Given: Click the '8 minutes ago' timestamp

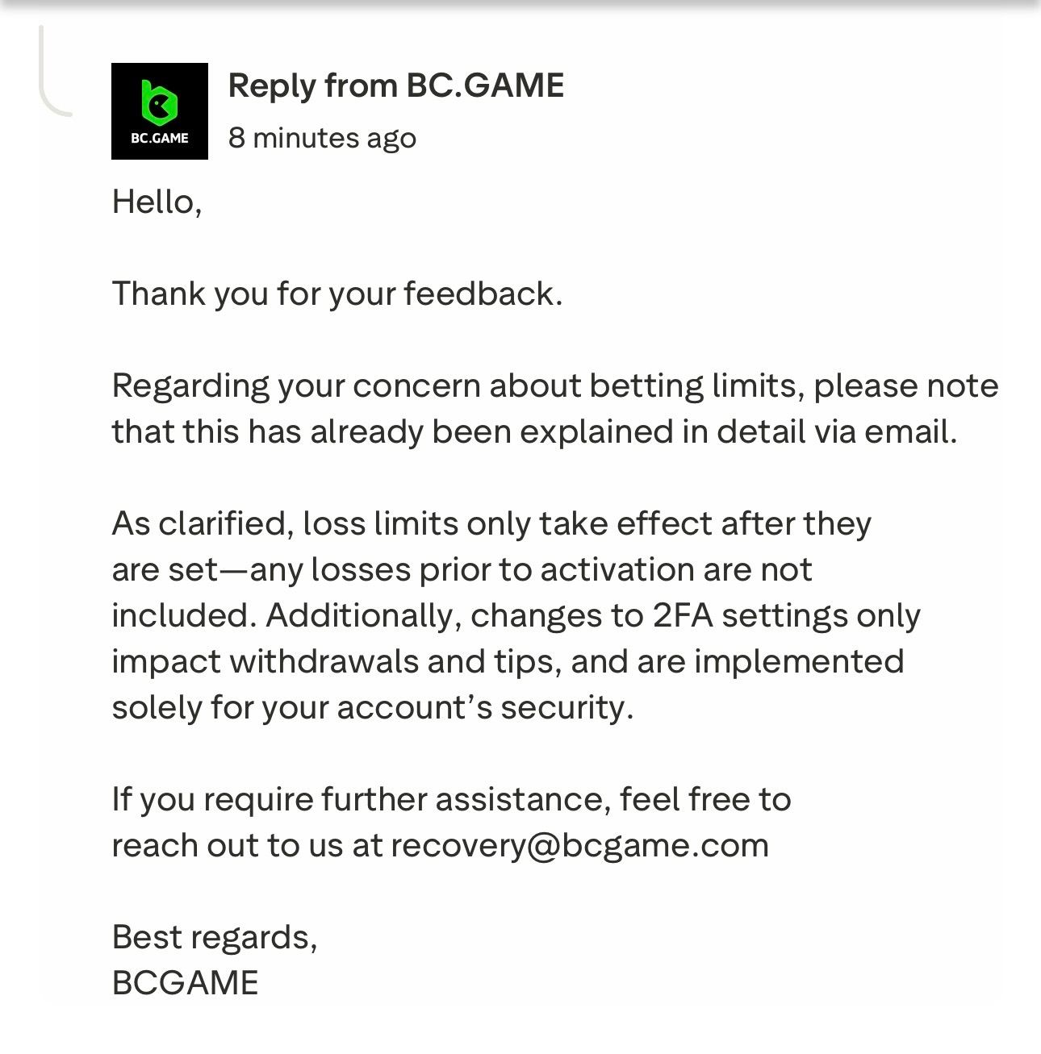Looking at the screenshot, I should (x=322, y=138).
